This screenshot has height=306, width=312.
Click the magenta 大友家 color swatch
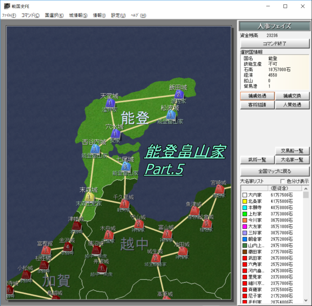click(x=245, y=227)
